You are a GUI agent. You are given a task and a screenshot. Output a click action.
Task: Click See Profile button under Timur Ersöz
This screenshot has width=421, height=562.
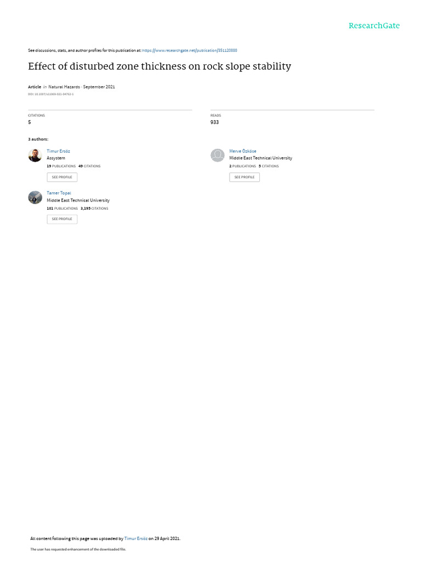[62, 177]
